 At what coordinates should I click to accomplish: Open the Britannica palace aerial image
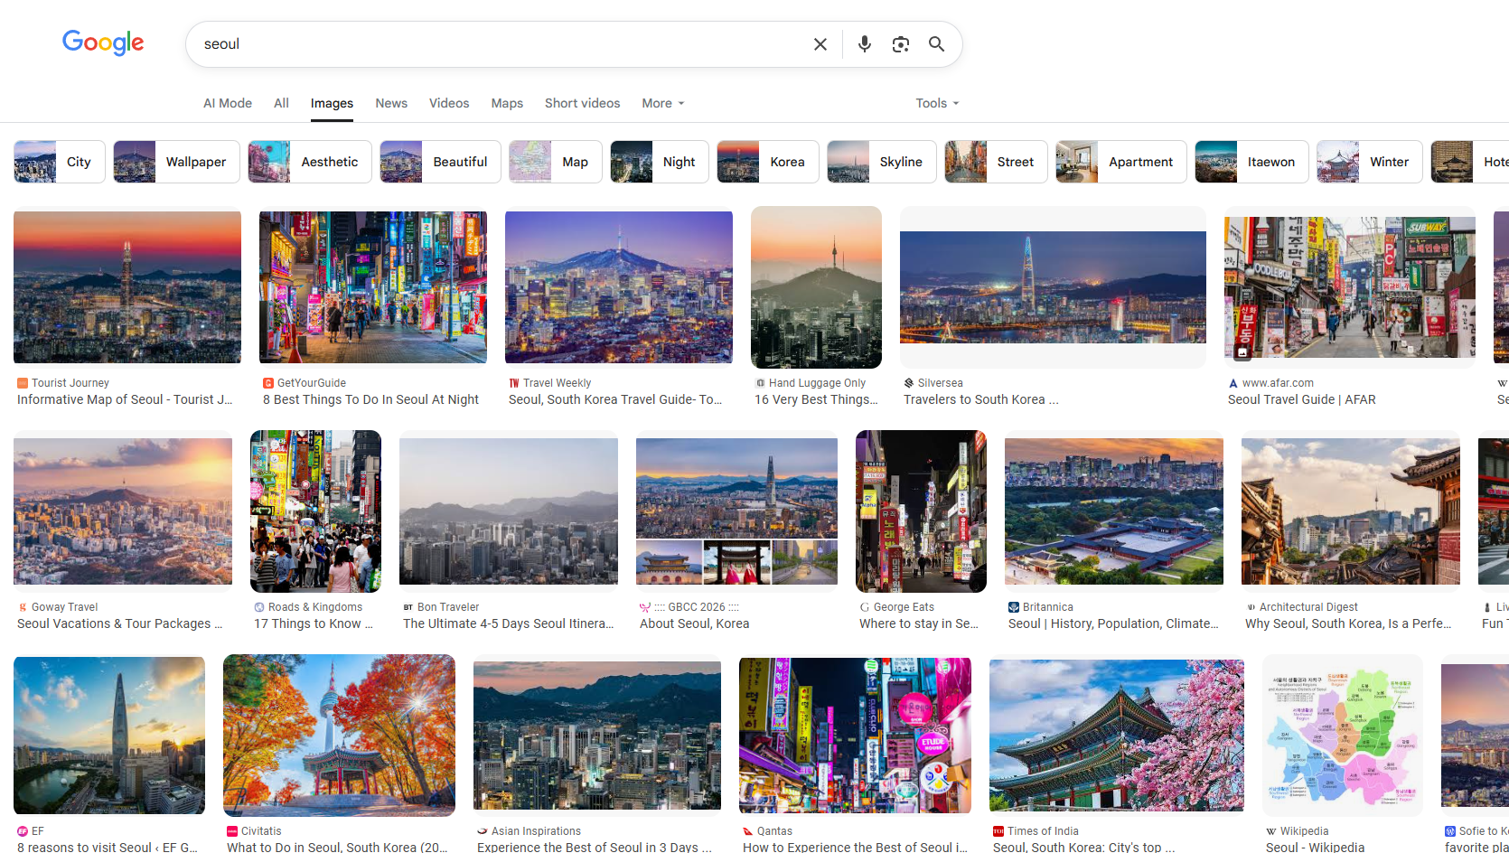1114,511
